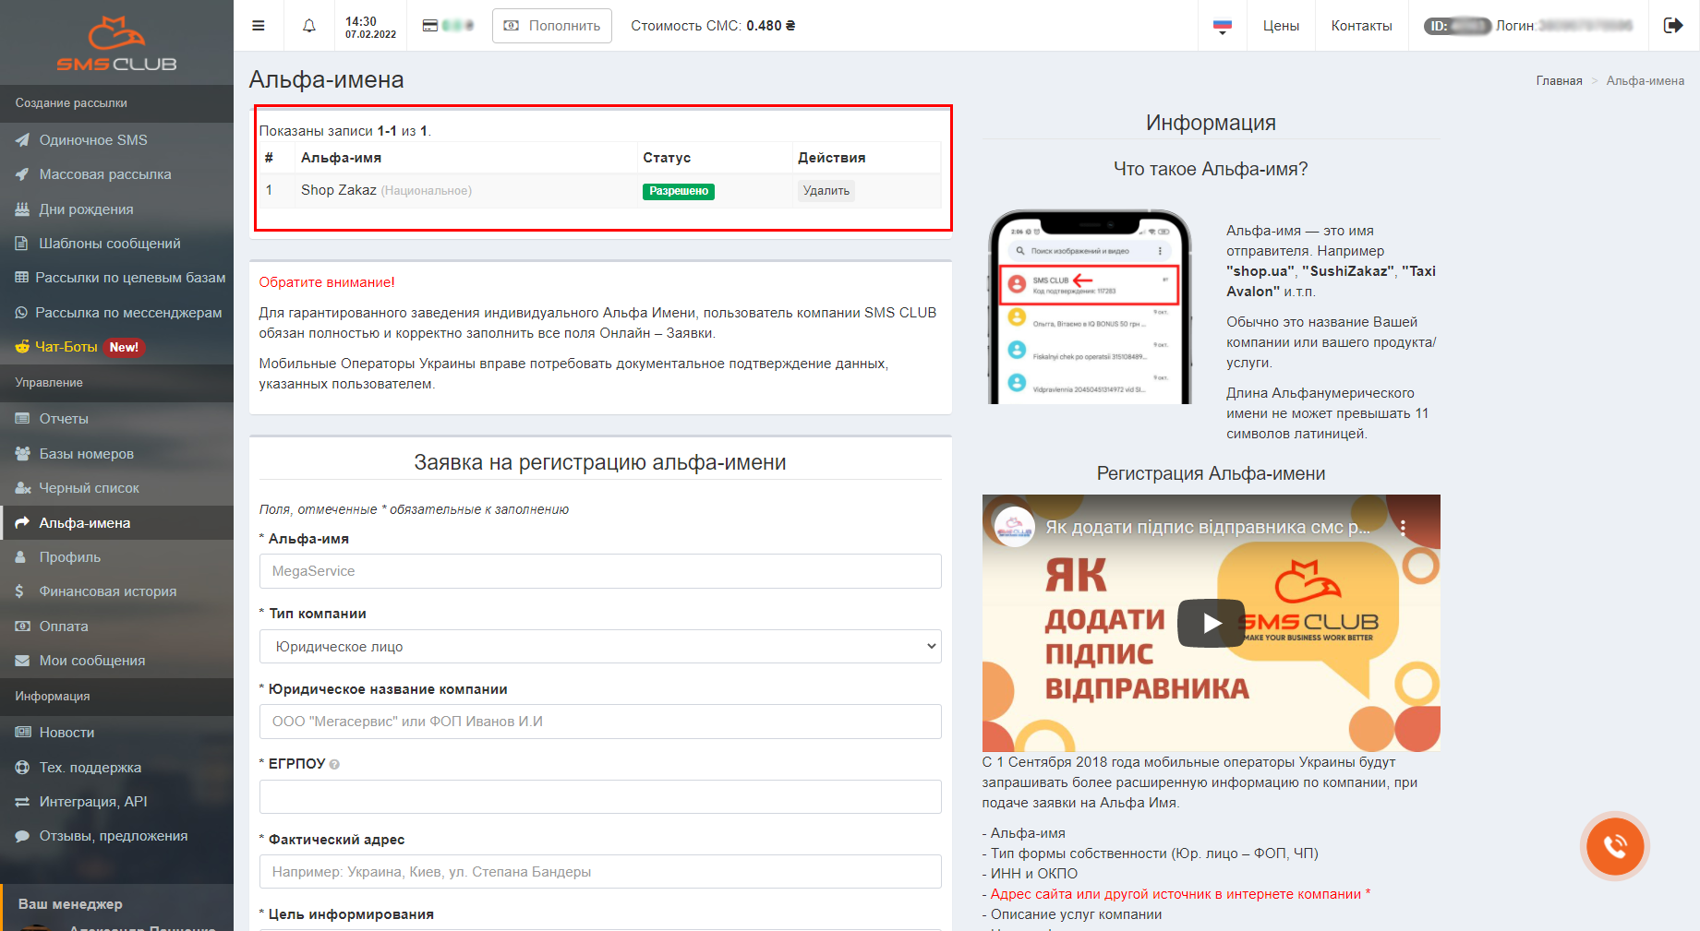
Task: Click the Интеграция, API arrows icon
Action: coord(22,802)
